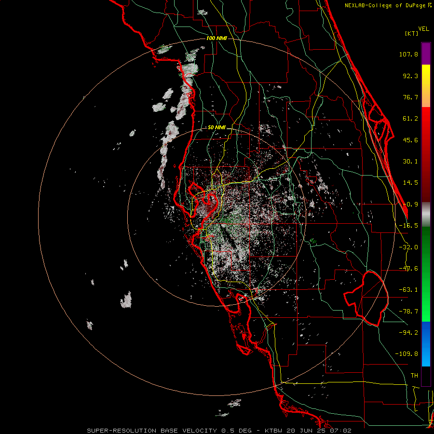Screen dimensions: 434x434
Task: Click the -109.8 velocity scale value
Action: point(407,354)
